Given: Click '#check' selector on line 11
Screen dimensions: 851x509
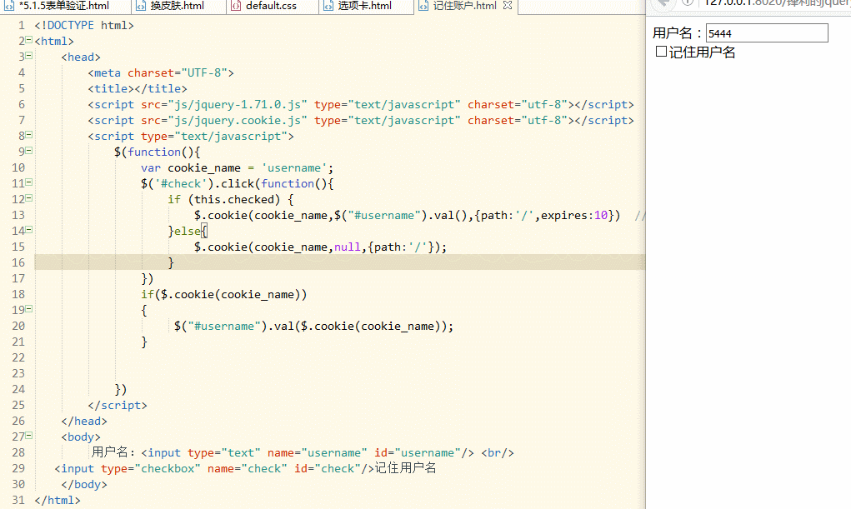Looking at the screenshot, I should [181, 183].
